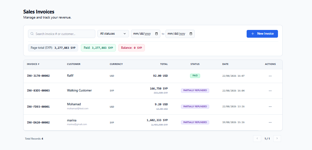This screenshot has width=312, height=150.
Task: Click the Total Records count text
Action: pyautogui.click(x=34, y=139)
